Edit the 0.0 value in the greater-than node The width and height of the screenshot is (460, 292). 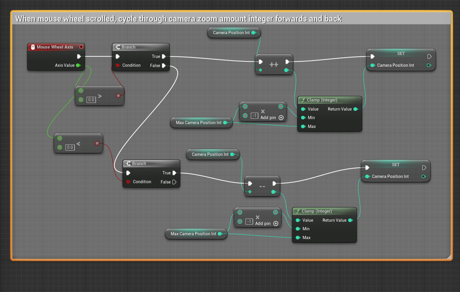91,100
